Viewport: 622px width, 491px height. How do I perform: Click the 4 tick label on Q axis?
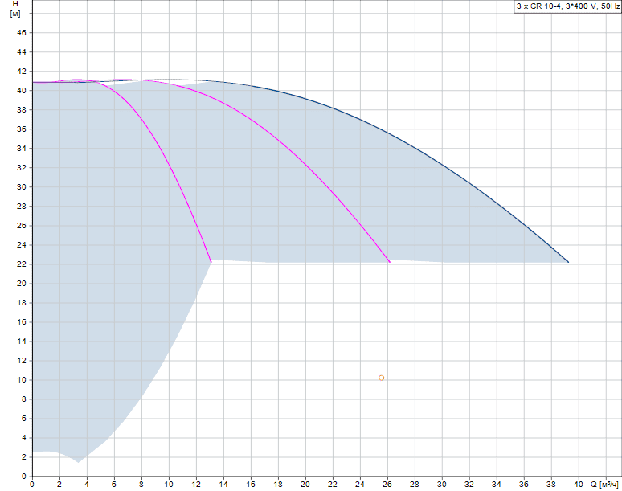tap(87, 485)
